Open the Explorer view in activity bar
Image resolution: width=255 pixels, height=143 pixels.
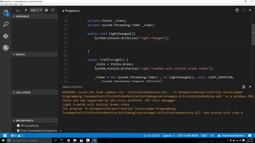click(6, 13)
